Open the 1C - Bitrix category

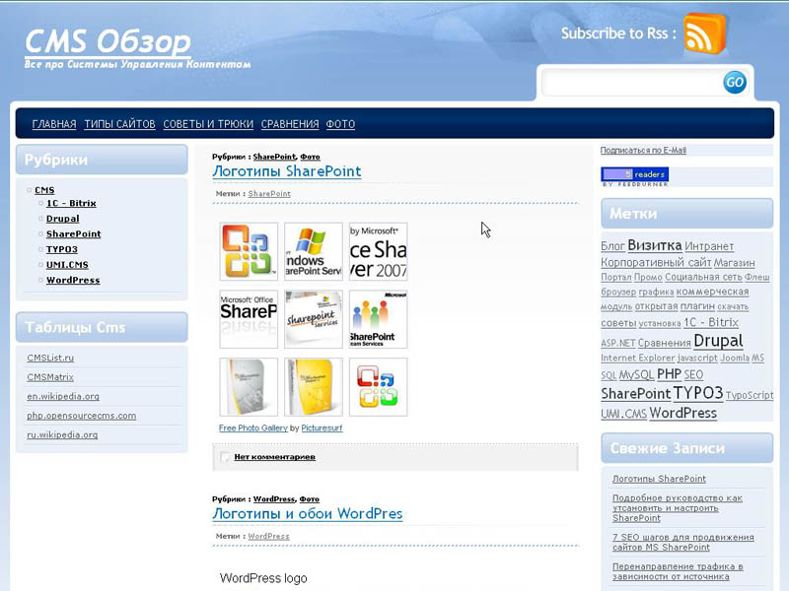pyautogui.click(x=71, y=203)
